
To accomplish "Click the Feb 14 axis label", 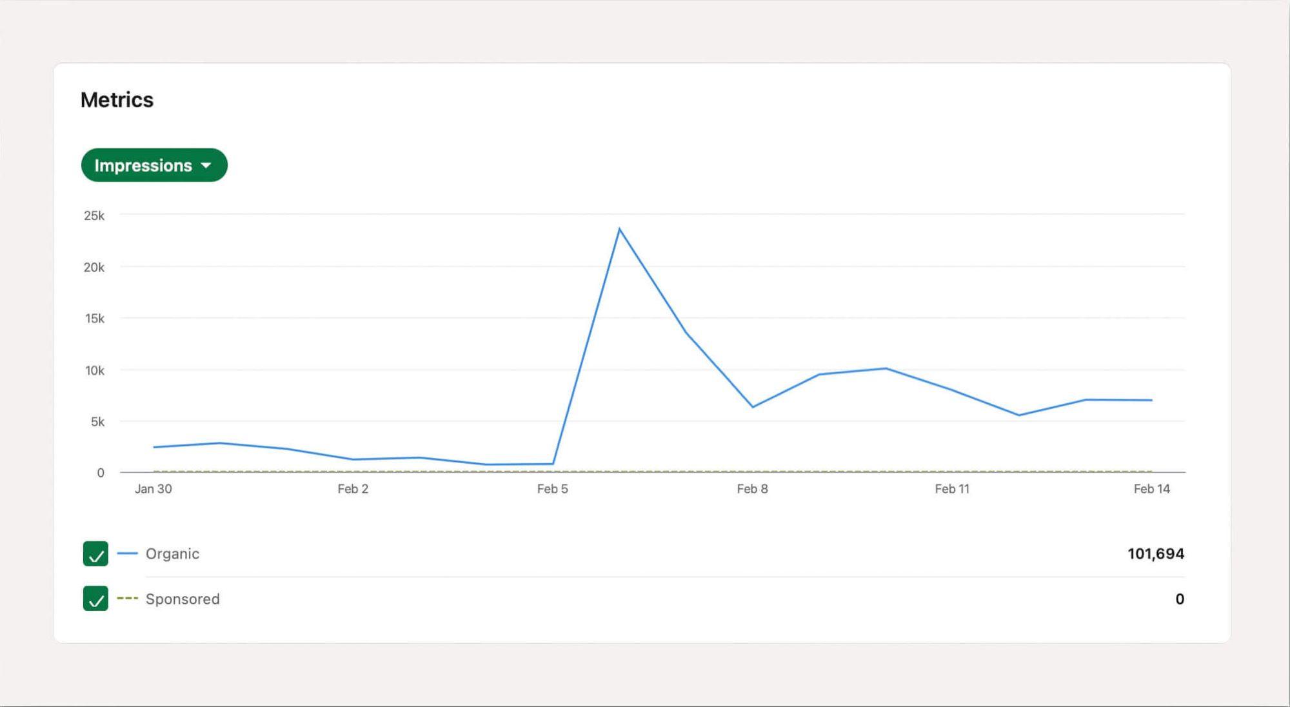I will (x=1154, y=489).
